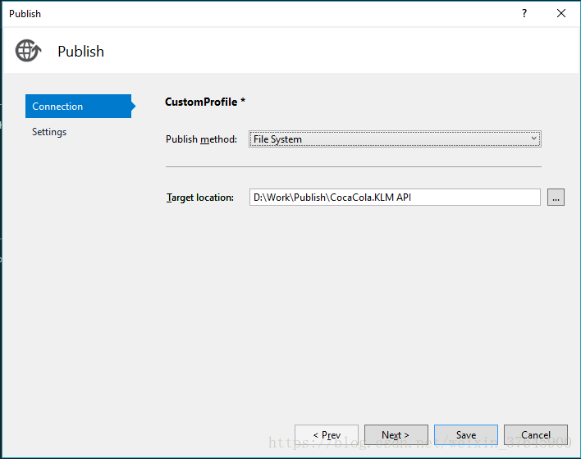This screenshot has width=581, height=459.
Task: Click the arrow pointer on Connection tab
Action: (134, 107)
